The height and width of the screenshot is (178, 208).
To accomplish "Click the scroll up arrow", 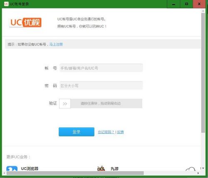I will (203, 11).
